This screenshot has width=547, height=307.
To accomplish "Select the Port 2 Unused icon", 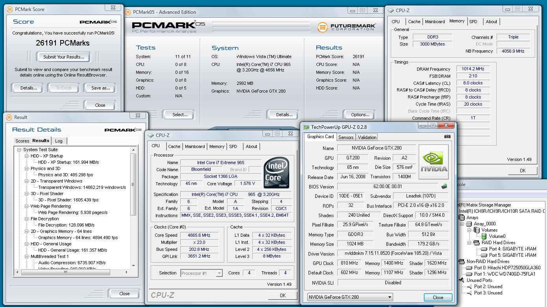I will 469,287.
